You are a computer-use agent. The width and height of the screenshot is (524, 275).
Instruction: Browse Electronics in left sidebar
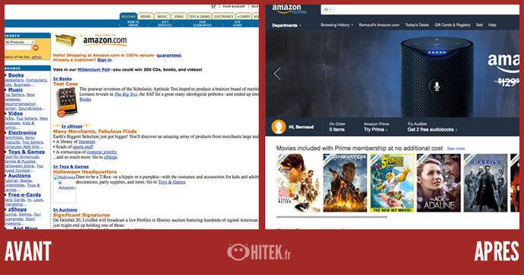22,133
